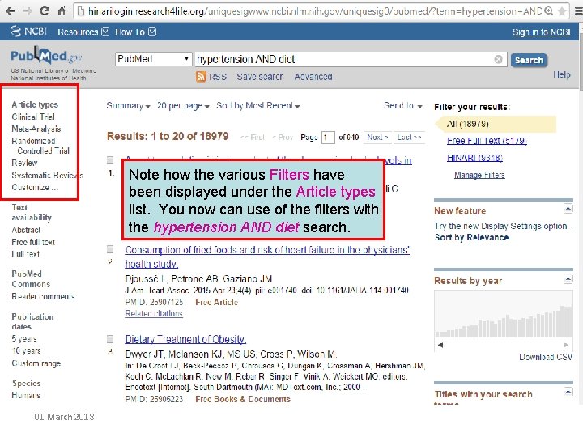Screen dimensions: 583x437
Task: Check box for Dietary Treatment of Obesity
Action: tap(110, 338)
